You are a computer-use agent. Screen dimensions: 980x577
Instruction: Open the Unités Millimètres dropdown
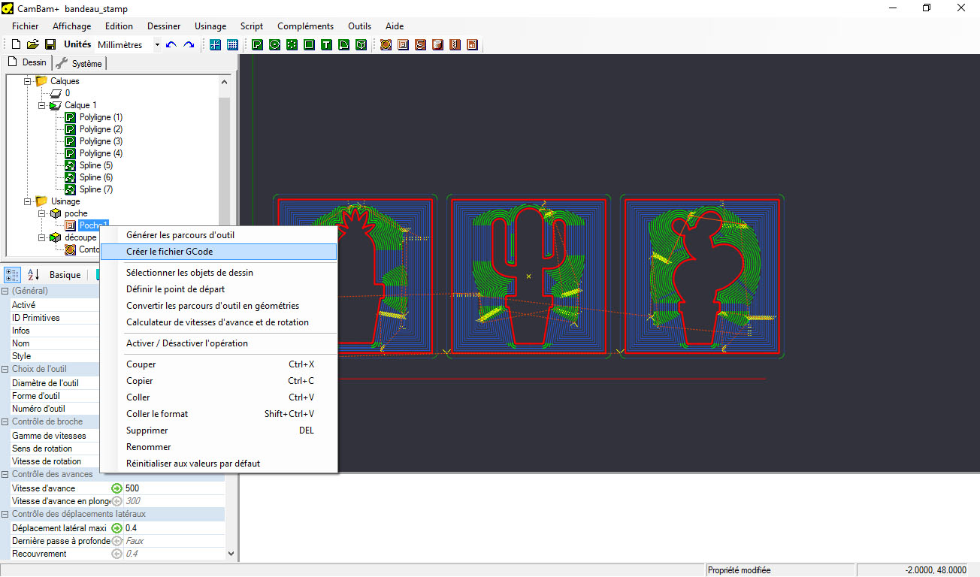click(x=157, y=45)
